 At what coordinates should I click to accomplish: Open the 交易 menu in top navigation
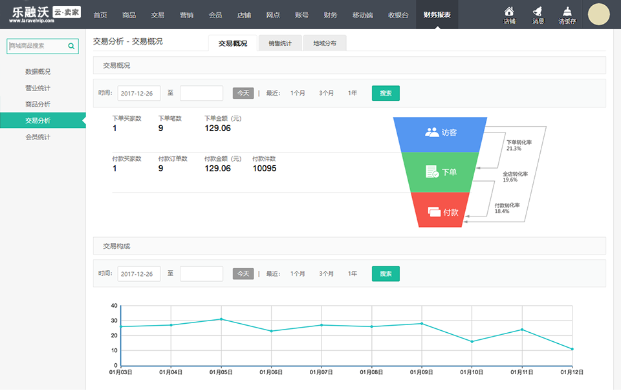(x=158, y=15)
